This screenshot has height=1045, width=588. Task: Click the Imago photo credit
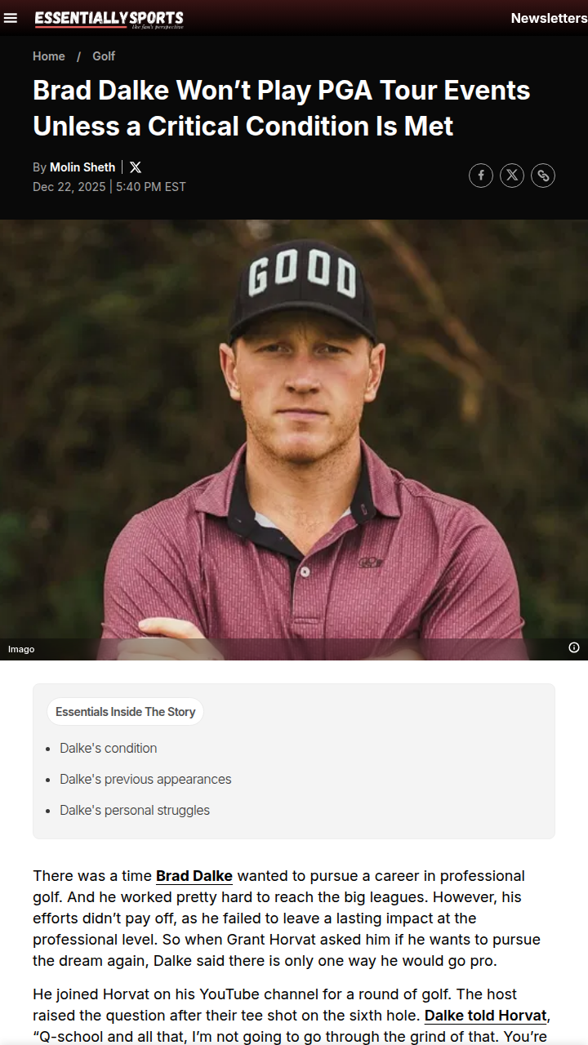coord(21,649)
